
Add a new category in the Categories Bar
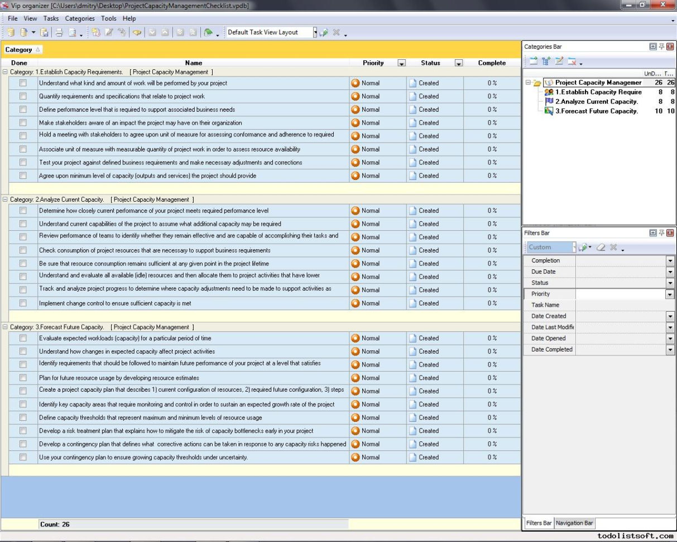click(534, 60)
